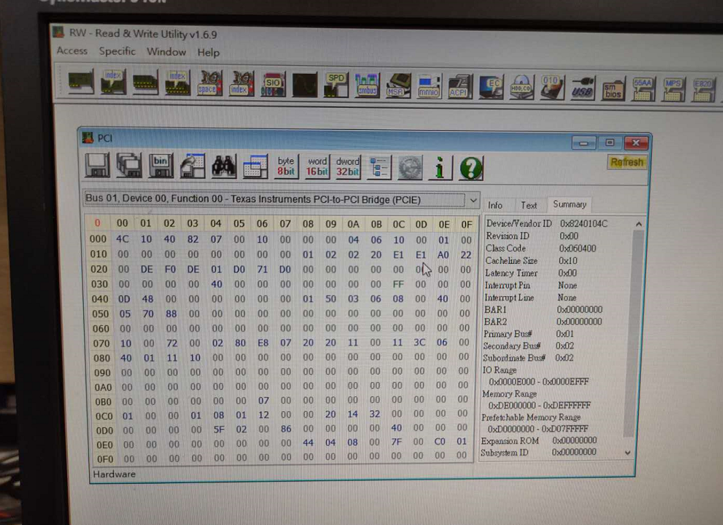The width and height of the screenshot is (723, 525).
Task: Click the cascaded tables window icon
Action: point(255,167)
